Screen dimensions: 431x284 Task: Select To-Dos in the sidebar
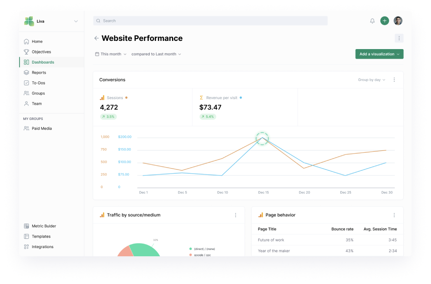point(38,83)
